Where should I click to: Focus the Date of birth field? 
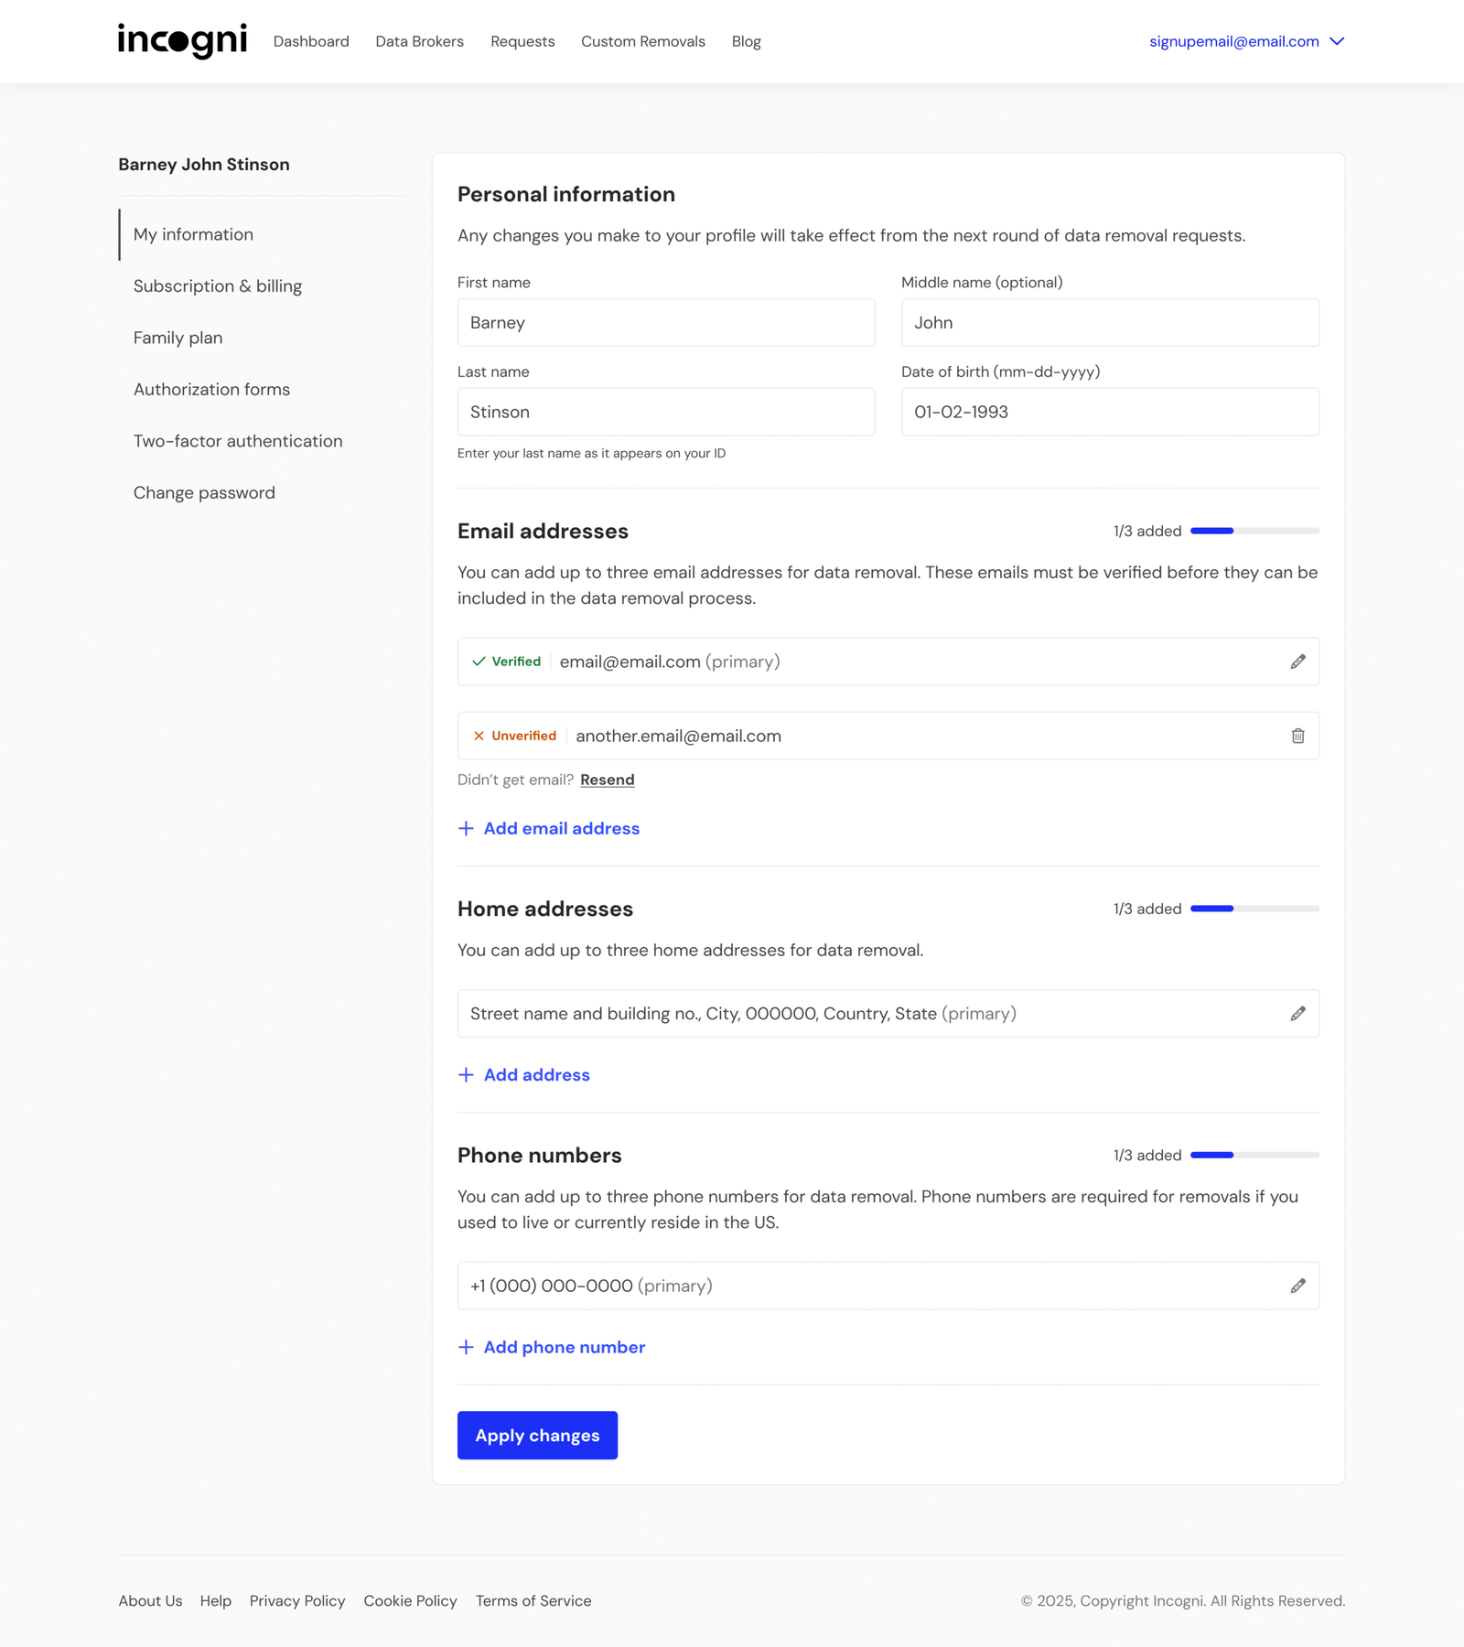coord(1109,412)
